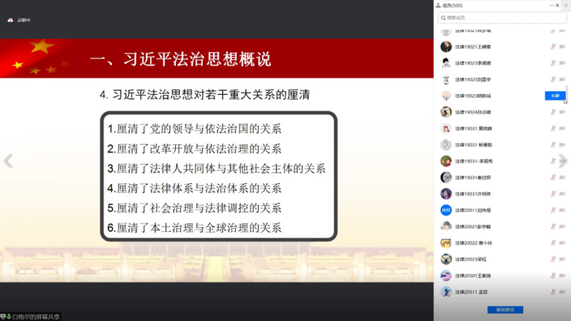Click the muted microphone icon for 法律19024孙诗晴
571x321 pixels.
pos(553,112)
